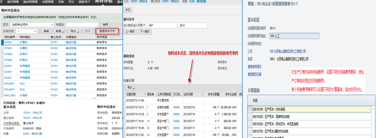Open CP002 link in the 10102 row
The height and width of the screenshot is (138, 376).
click(8, 60)
